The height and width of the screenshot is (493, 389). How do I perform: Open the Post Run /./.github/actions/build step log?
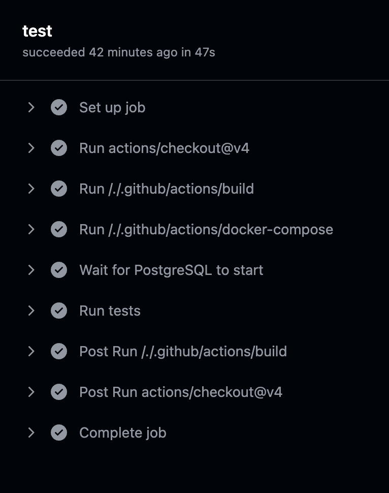point(183,352)
